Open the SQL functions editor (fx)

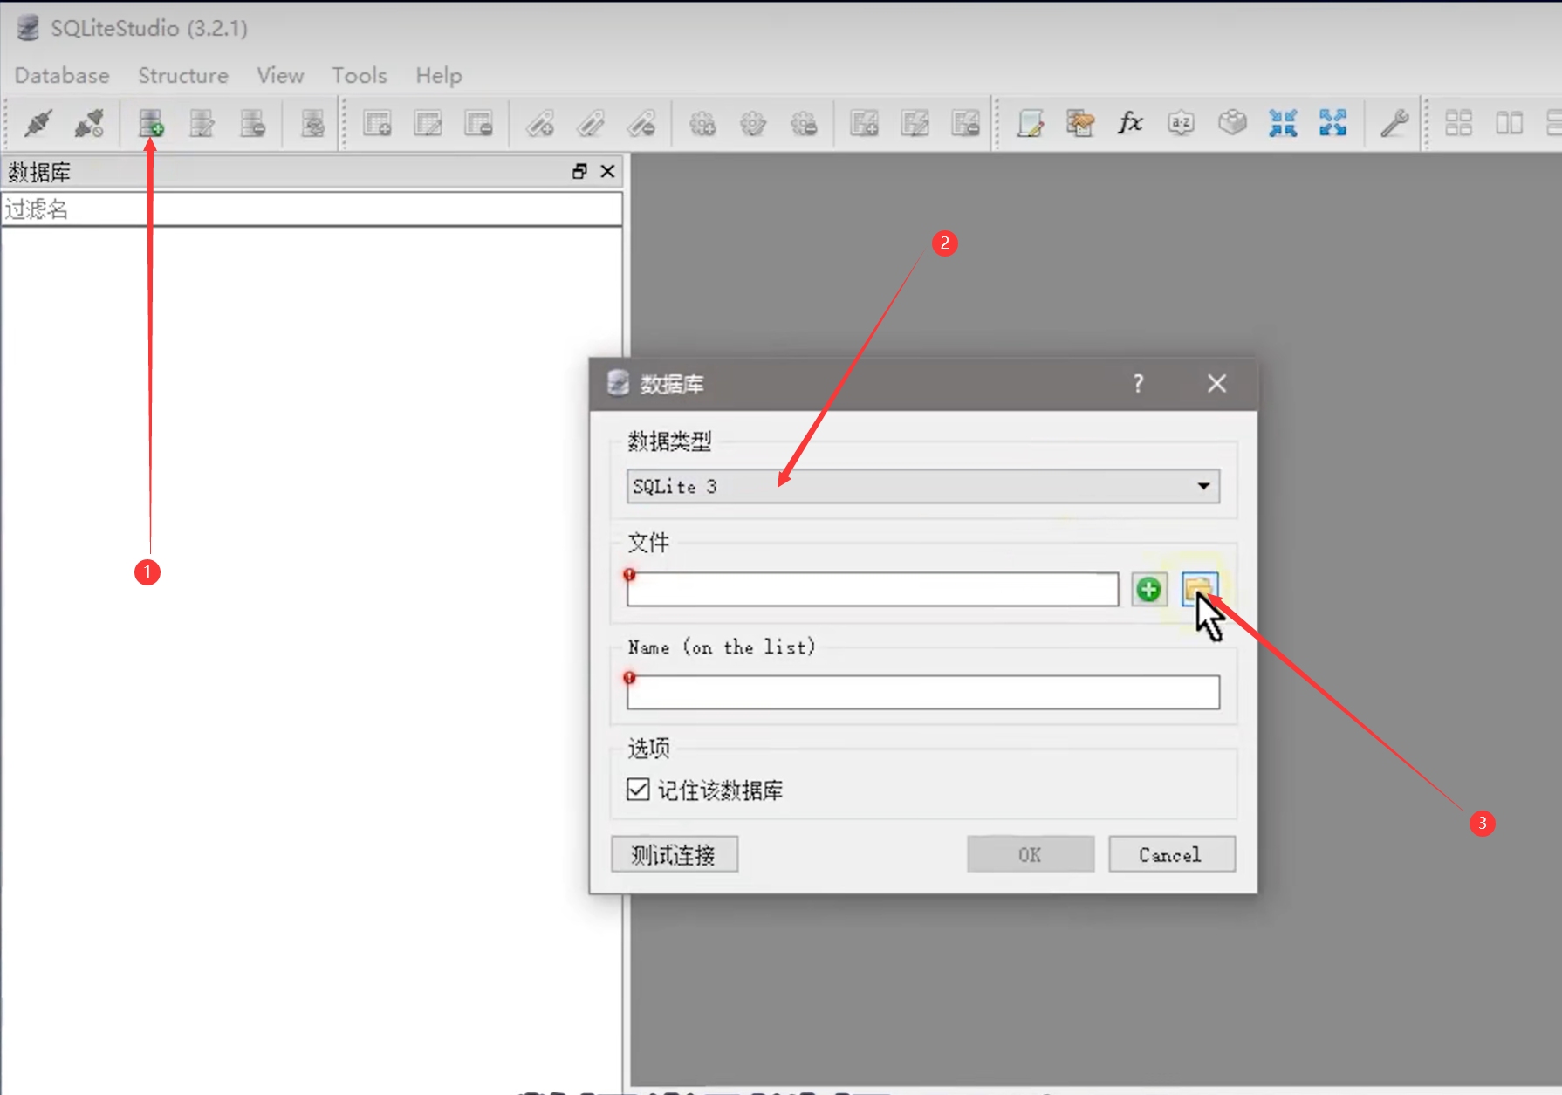(1131, 123)
